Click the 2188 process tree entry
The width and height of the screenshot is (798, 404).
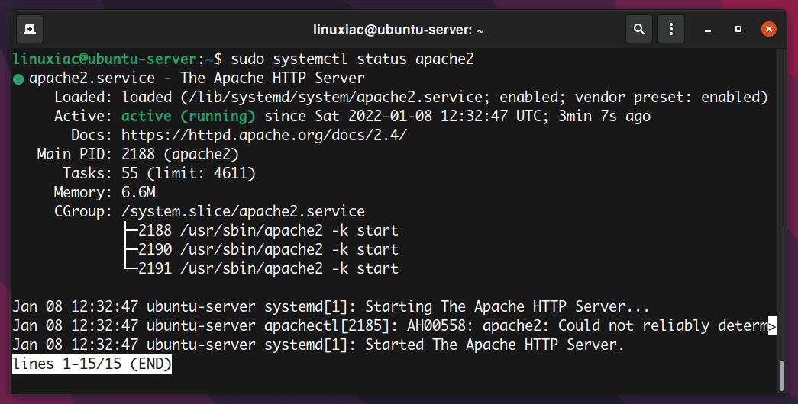coord(268,230)
